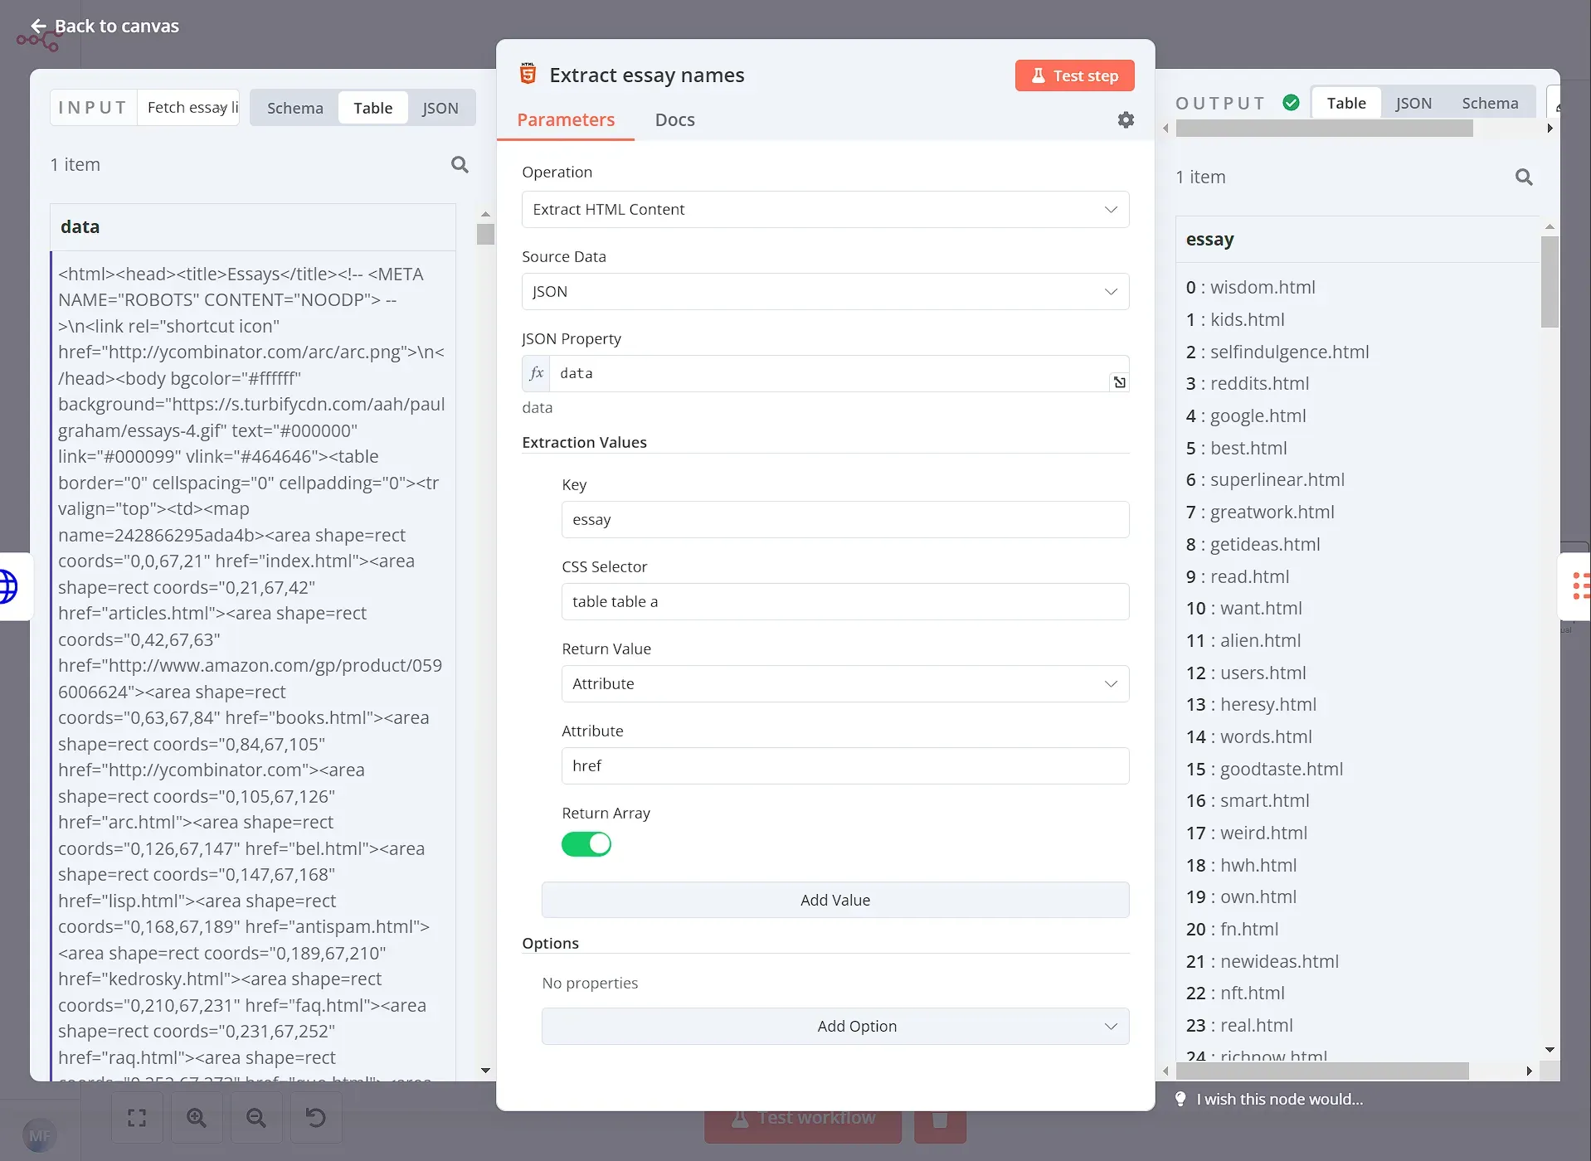Click the reset zoom icon at the bottom
This screenshot has height=1161, width=1591.
(x=315, y=1117)
